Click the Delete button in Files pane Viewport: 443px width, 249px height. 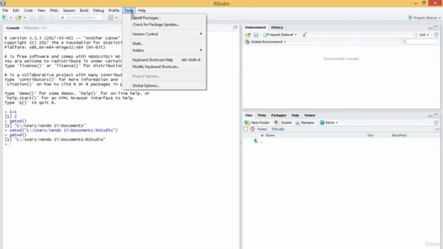[283, 123]
